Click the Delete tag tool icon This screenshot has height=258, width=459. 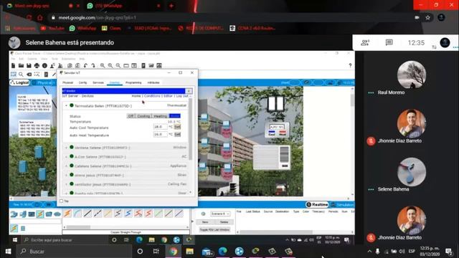point(29,75)
